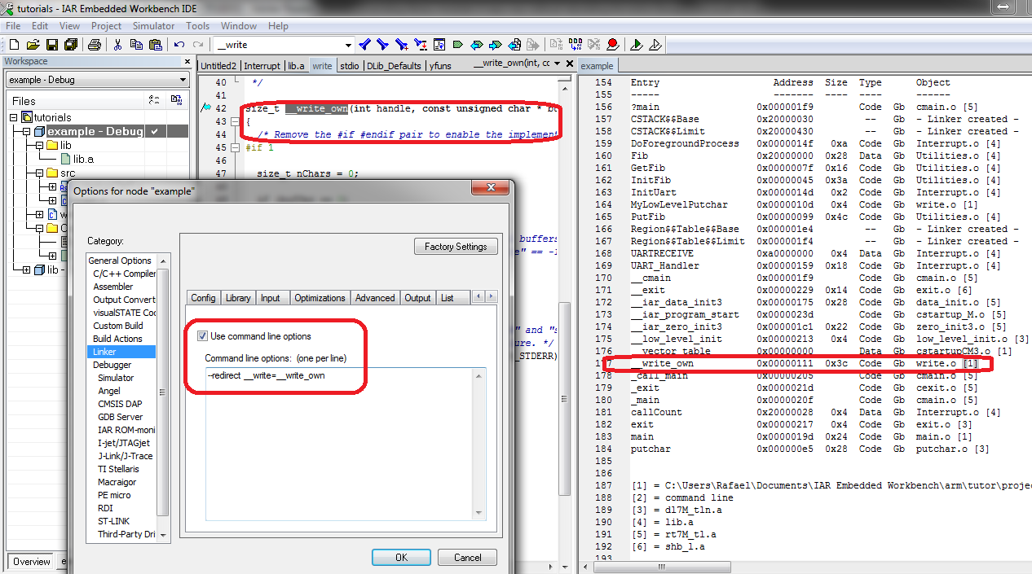Save the current file via toolbar
Image resolution: width=1032 pixels, height=574 pixels.
[51, 45]
